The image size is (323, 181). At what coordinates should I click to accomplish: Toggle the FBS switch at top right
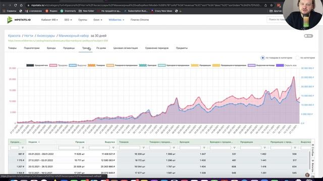(308, 36)
